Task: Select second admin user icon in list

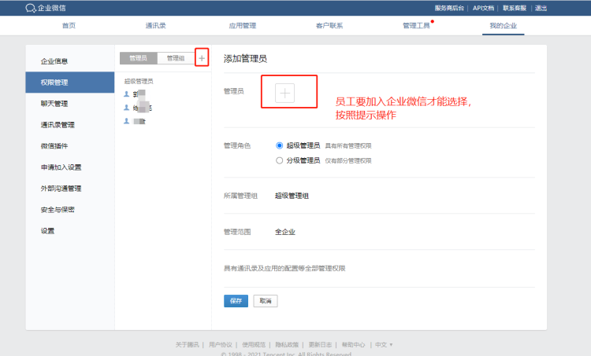Action: pyautogui.click(x=127, y=108)
